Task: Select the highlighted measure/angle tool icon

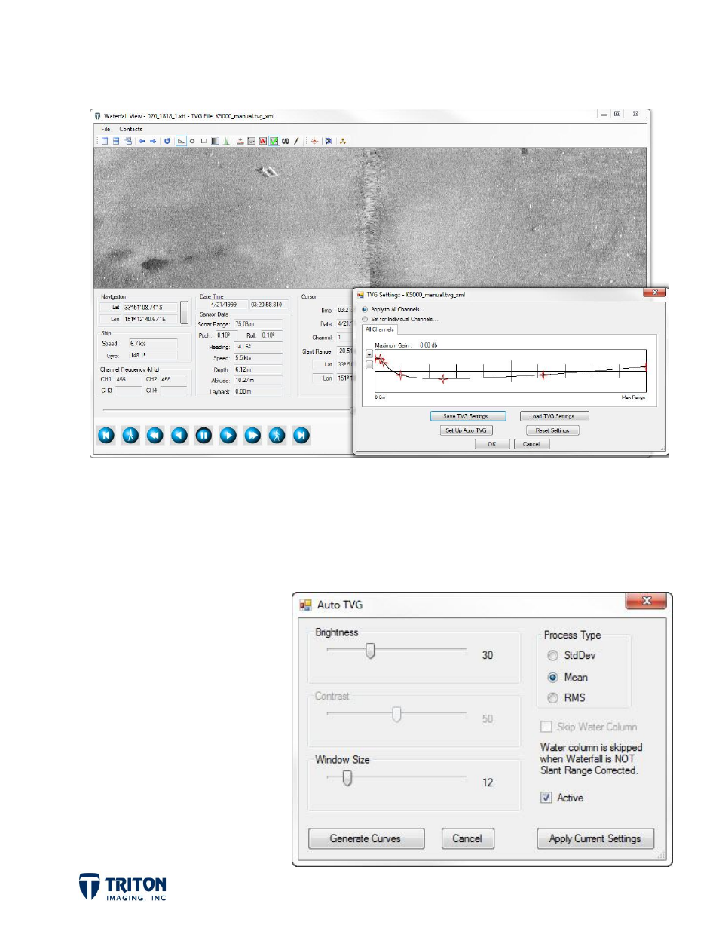Action: point(181,141)
